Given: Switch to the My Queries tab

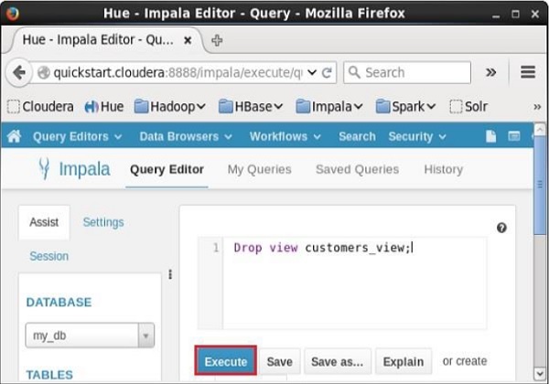Looking at the screenshot, I should (259, 169).
